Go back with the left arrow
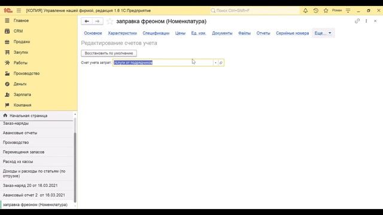 tap(87, 21)
